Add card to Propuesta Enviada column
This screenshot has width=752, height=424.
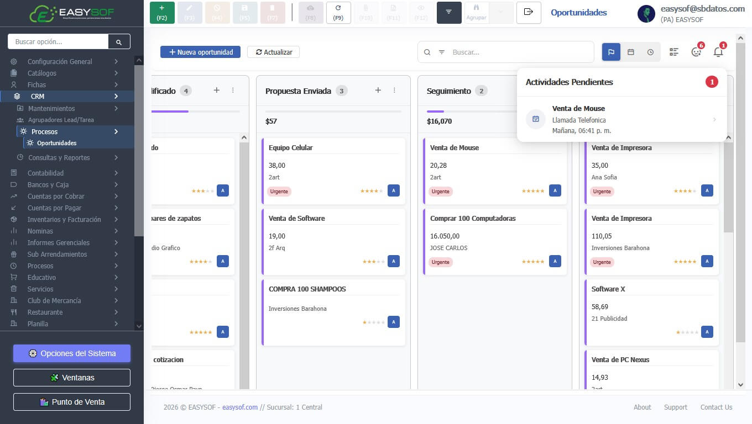pos(378,90)
